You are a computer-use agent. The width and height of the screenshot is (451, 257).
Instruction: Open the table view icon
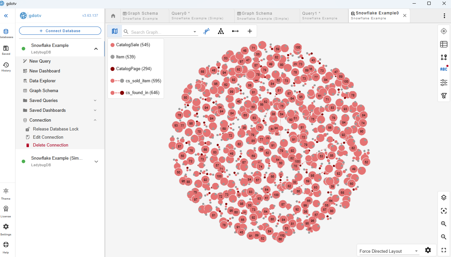(444, 44)
